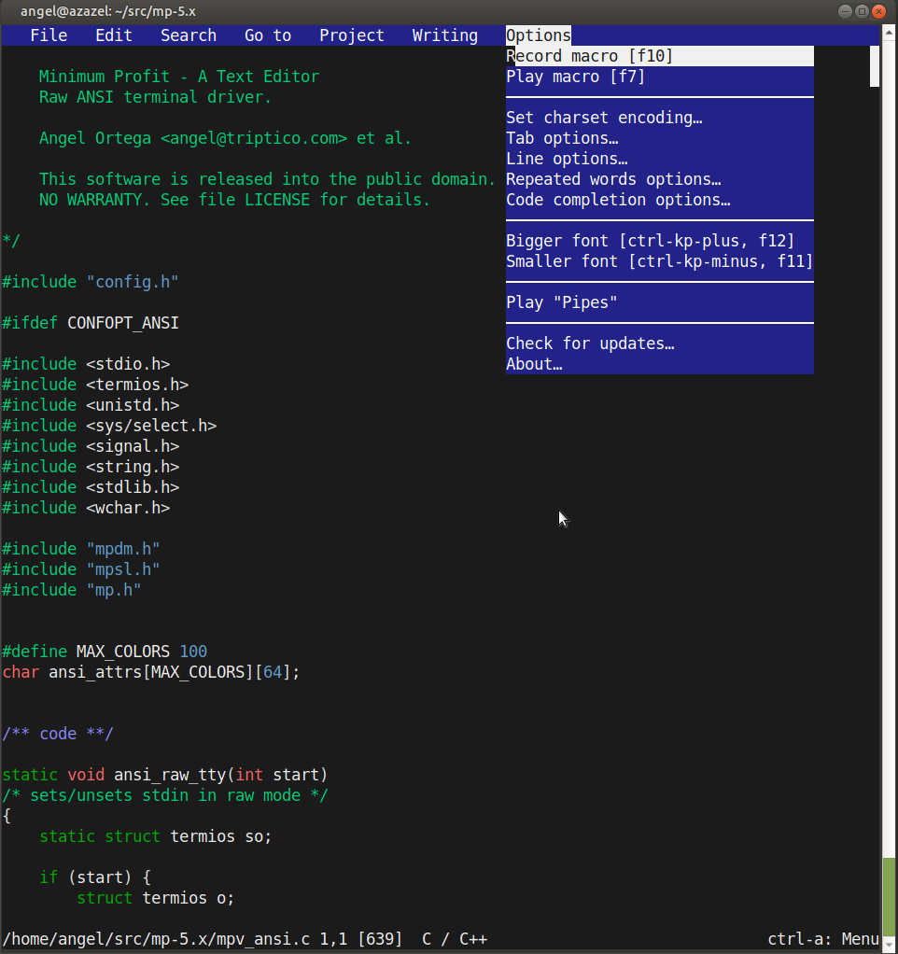Image resolution: width=898 pixels, height=954 pixels.
Task: Click the #include <stdio.h> line
Action: tap(86, 364)
